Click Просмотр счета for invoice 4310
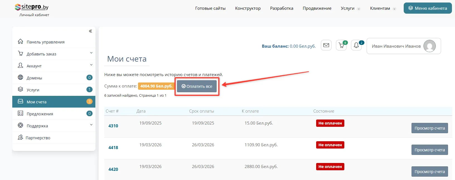Image resolution: width=455 pixels, height=180 pixels. pyautogui.click(x=429, y=128)
